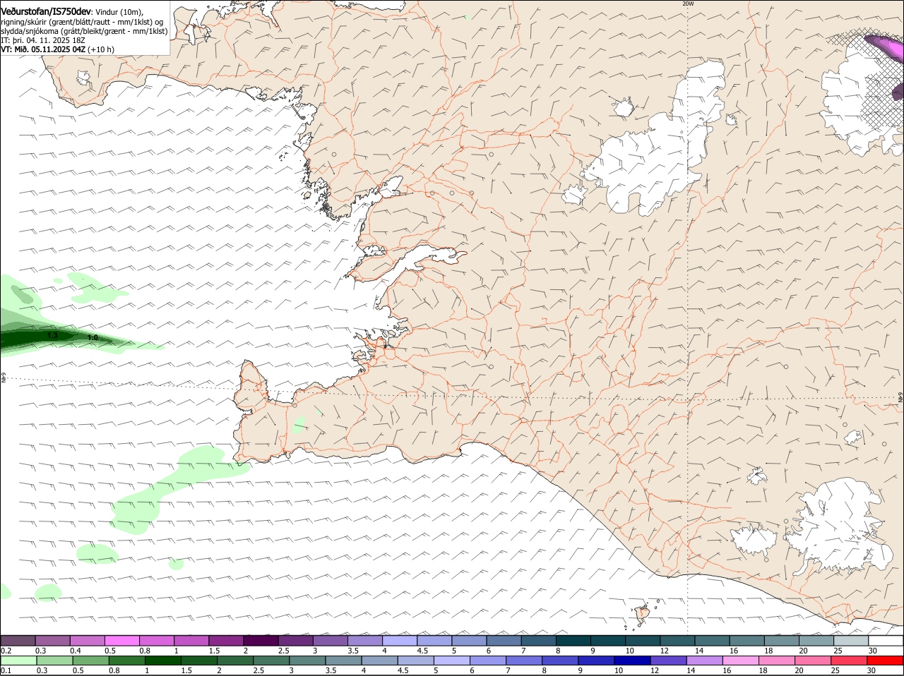Pick the purple-row swatch labeled 1
This screenshot has height=676, width=904.
(x=191, y=640)
